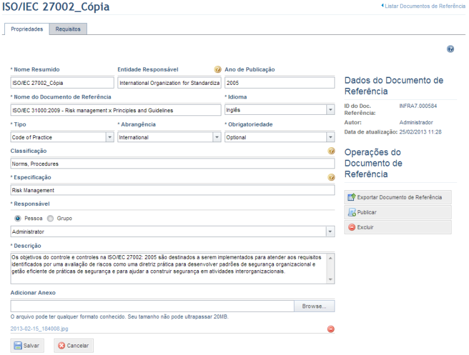The width and height of the screenshot is (469, 355).
Task: Click the ID value INFRA7.000584
Action: [418, 106]
